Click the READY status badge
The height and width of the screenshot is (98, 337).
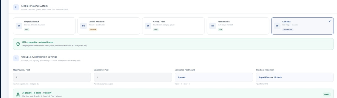pos(327,94)
